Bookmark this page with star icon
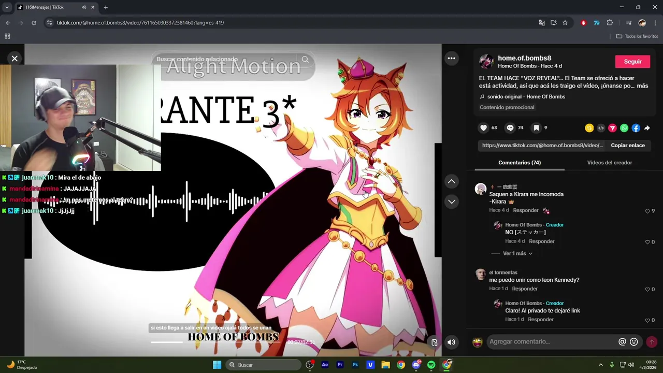Viewport: 663px width, 373px height. pos(565,23)
